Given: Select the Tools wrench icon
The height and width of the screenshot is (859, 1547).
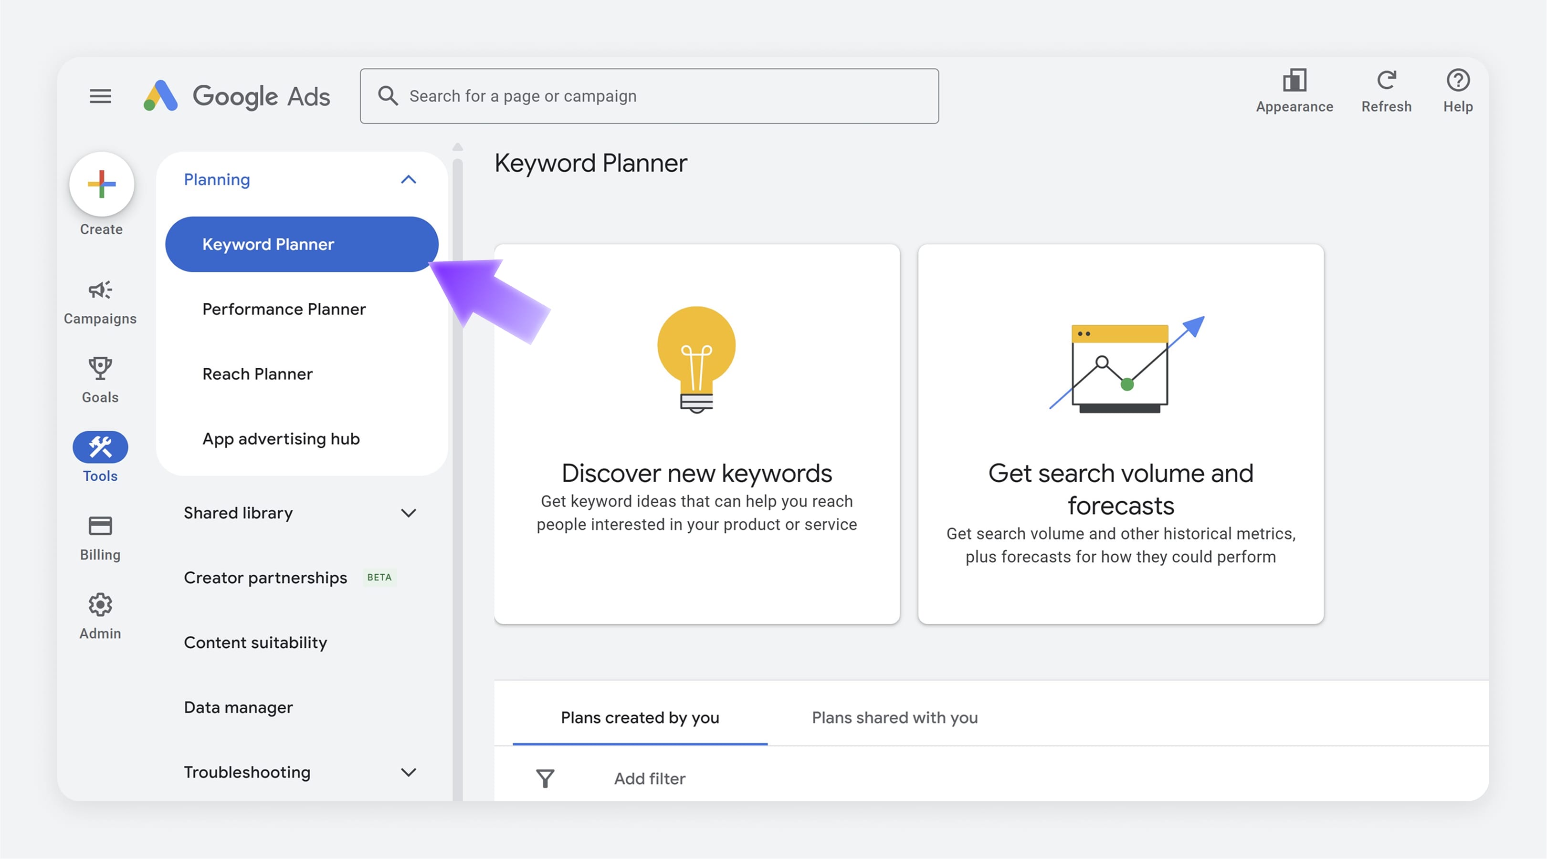Looking at the screenshot, I should [100, 447].
